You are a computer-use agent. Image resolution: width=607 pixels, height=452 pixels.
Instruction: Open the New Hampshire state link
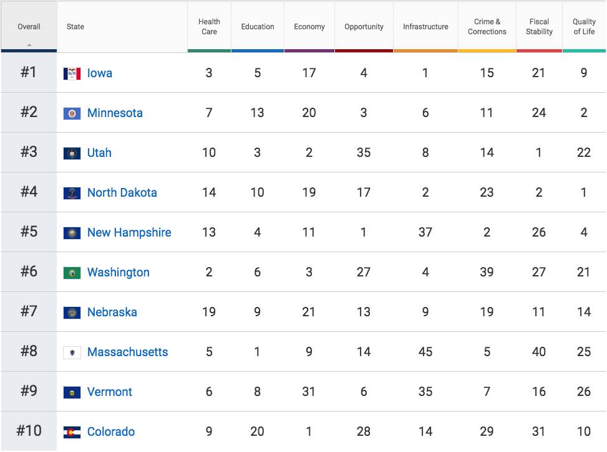[129, 233]
